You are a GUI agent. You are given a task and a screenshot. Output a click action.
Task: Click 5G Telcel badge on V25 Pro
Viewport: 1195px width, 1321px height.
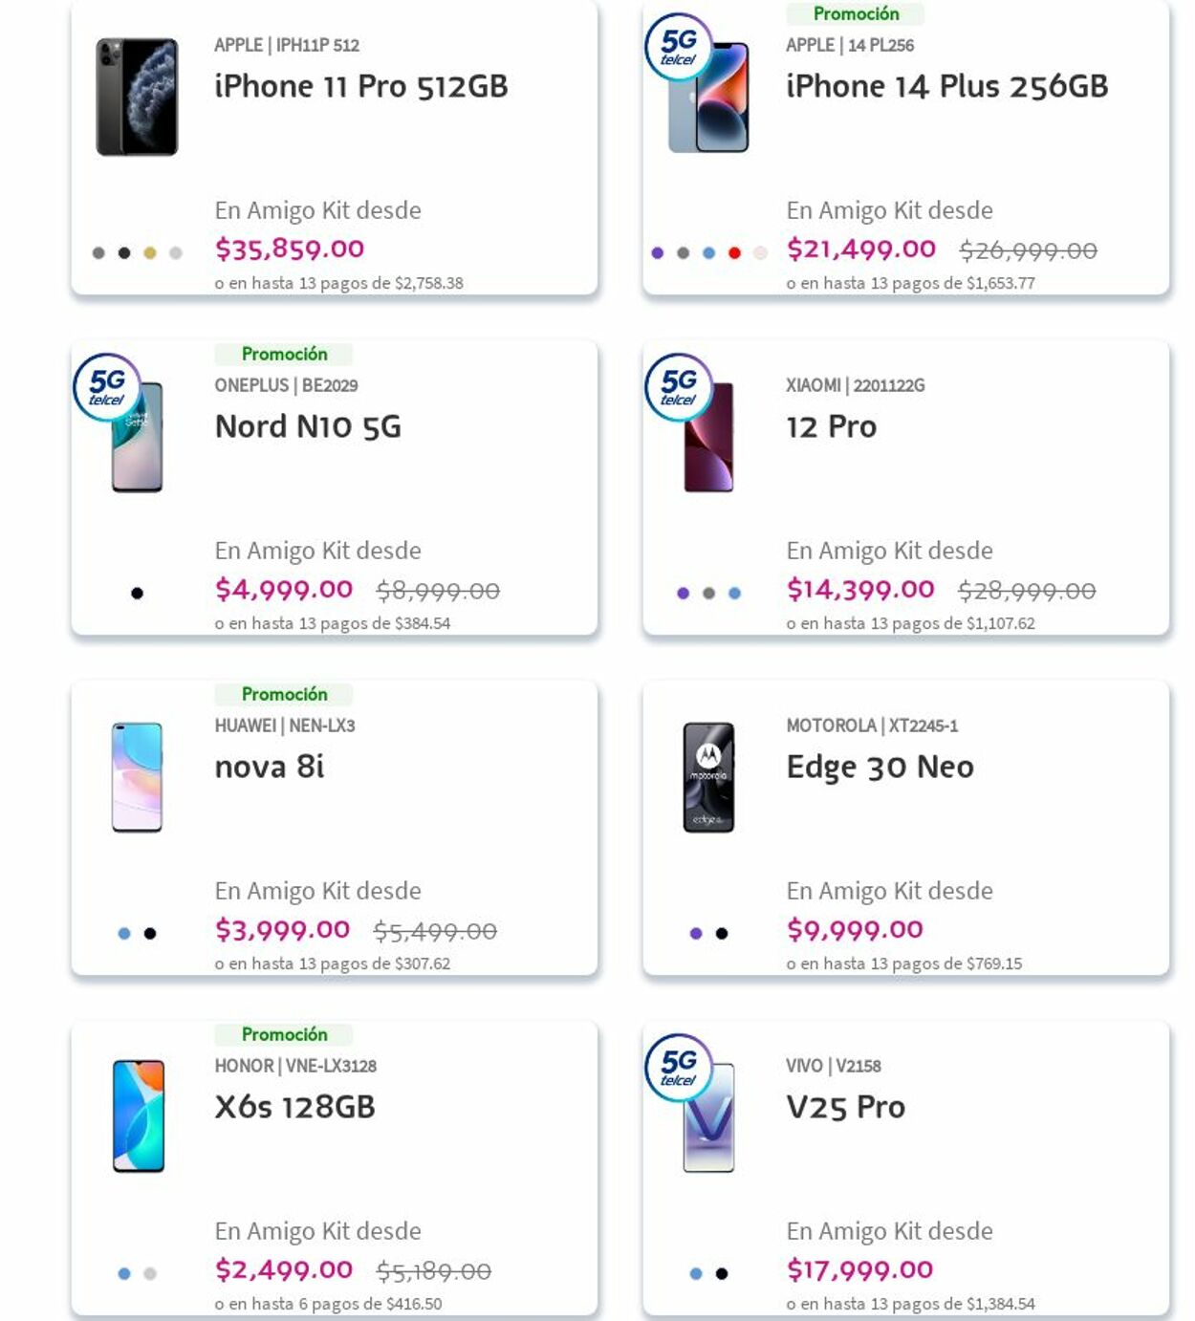[x=679, y=1068]
